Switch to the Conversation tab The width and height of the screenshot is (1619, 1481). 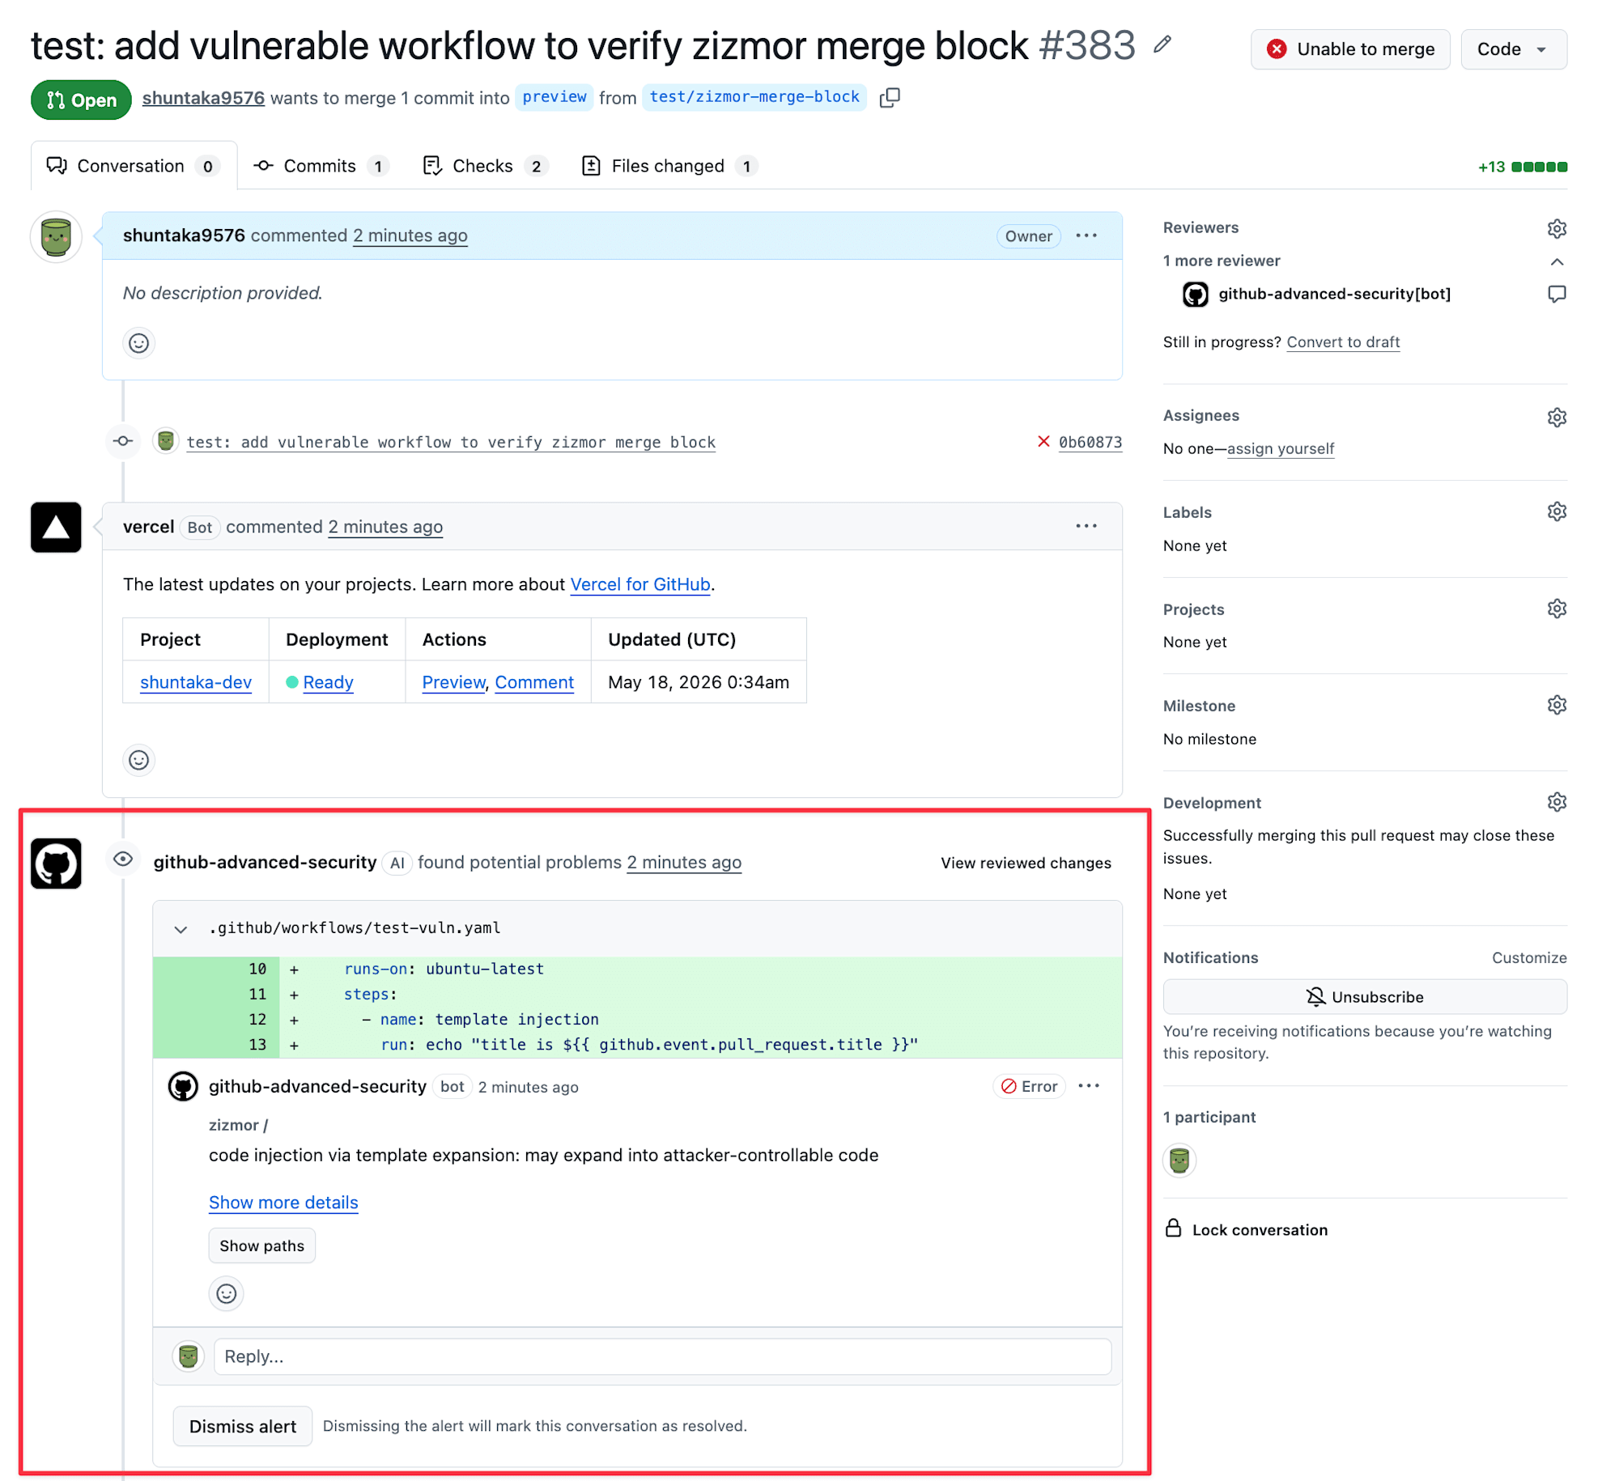pyautogui.click(x=134, y=166)
